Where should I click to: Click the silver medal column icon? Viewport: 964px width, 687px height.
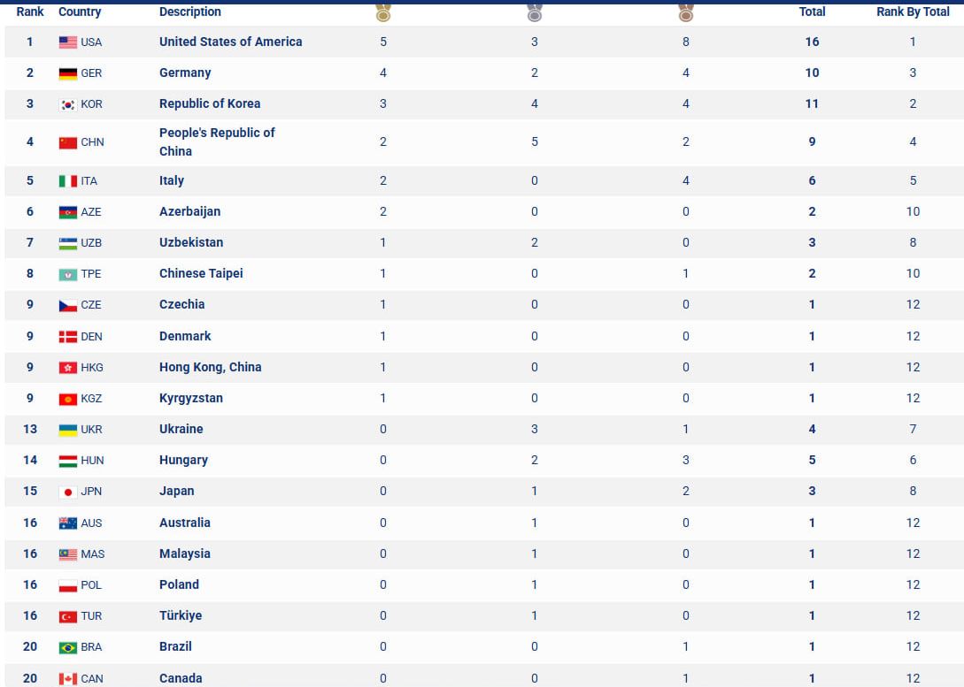(x=535, y=11)
